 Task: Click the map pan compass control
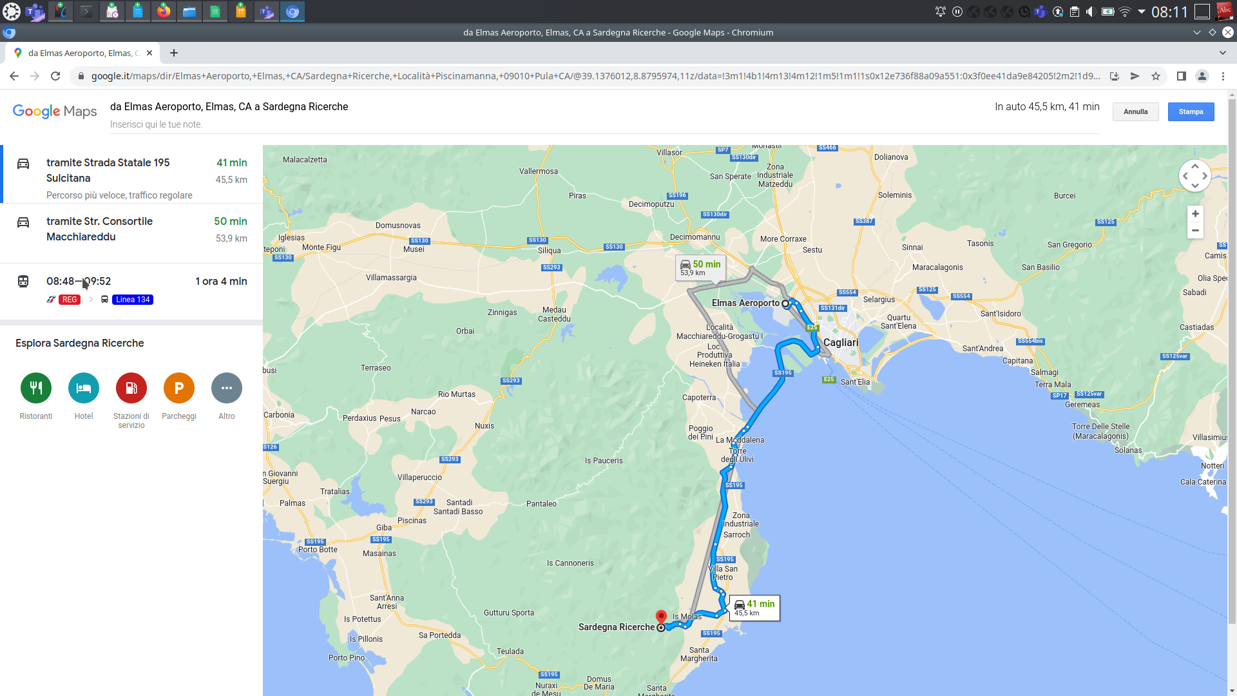[x=1195, y=175]
